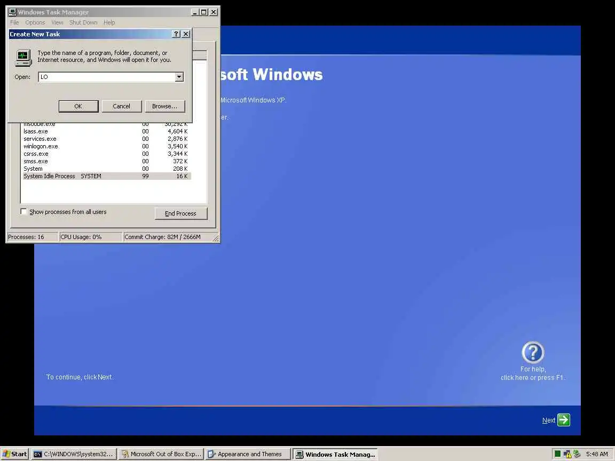Click the help question mark icon
615x461 pixels.
[533, 352]
